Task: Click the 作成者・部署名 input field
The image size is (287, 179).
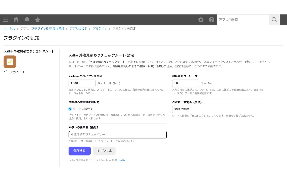Action: coord(221,109)
